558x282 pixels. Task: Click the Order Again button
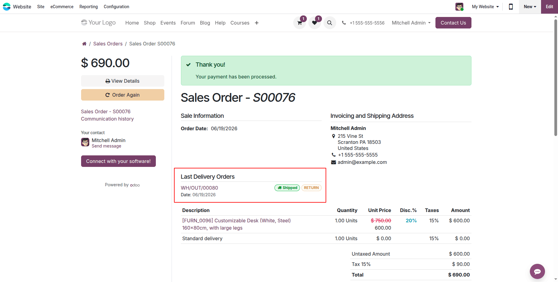point(123,95)
